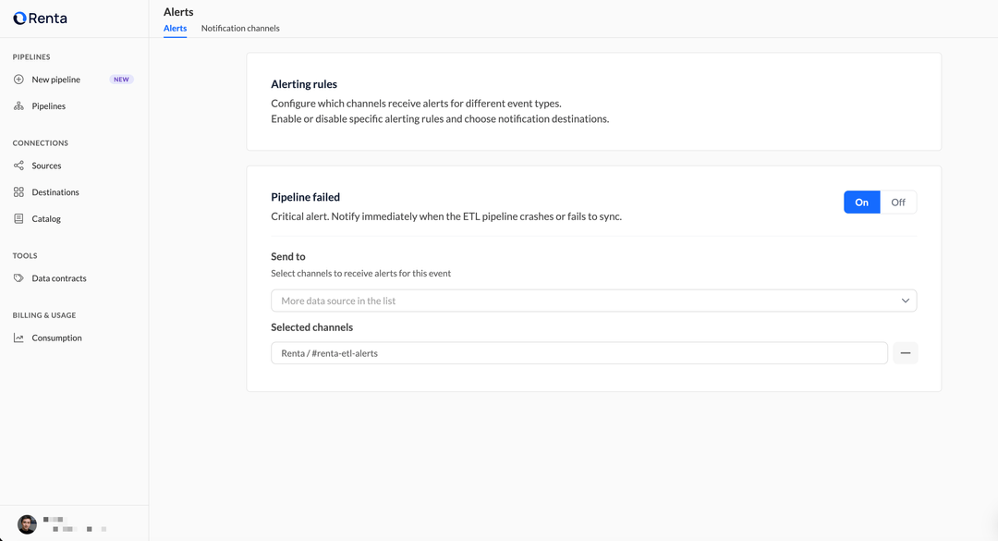Go to Destinations in the sidebar
Image resolution: width=998 pixels, height=541 pixels.
point(55,192)
